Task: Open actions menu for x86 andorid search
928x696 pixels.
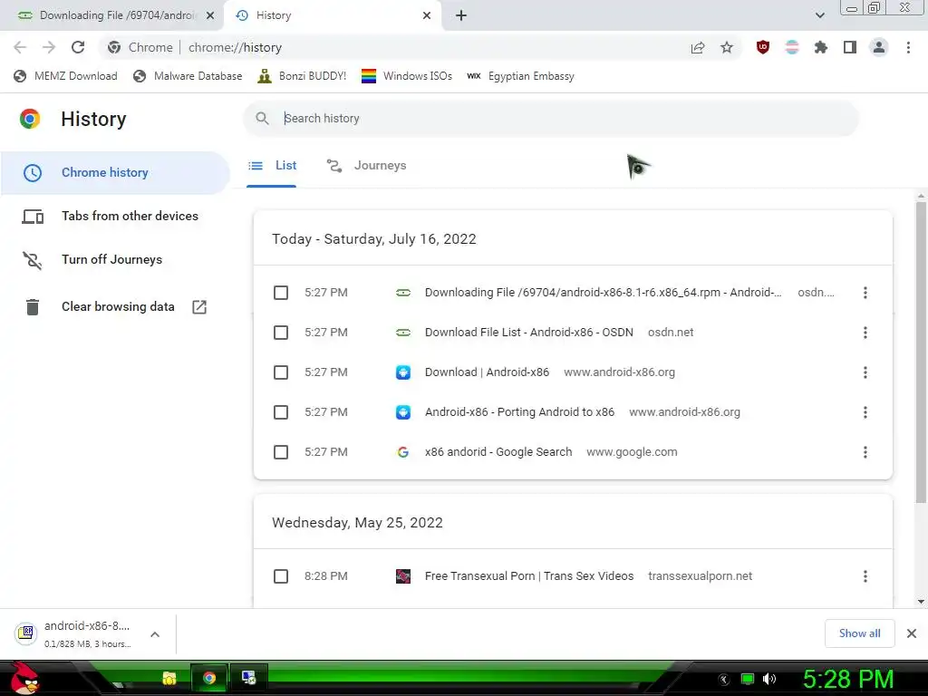Action: (865, 452)
